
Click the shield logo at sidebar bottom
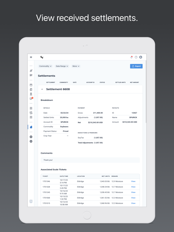pyautogui.click(x=31, y=201)
